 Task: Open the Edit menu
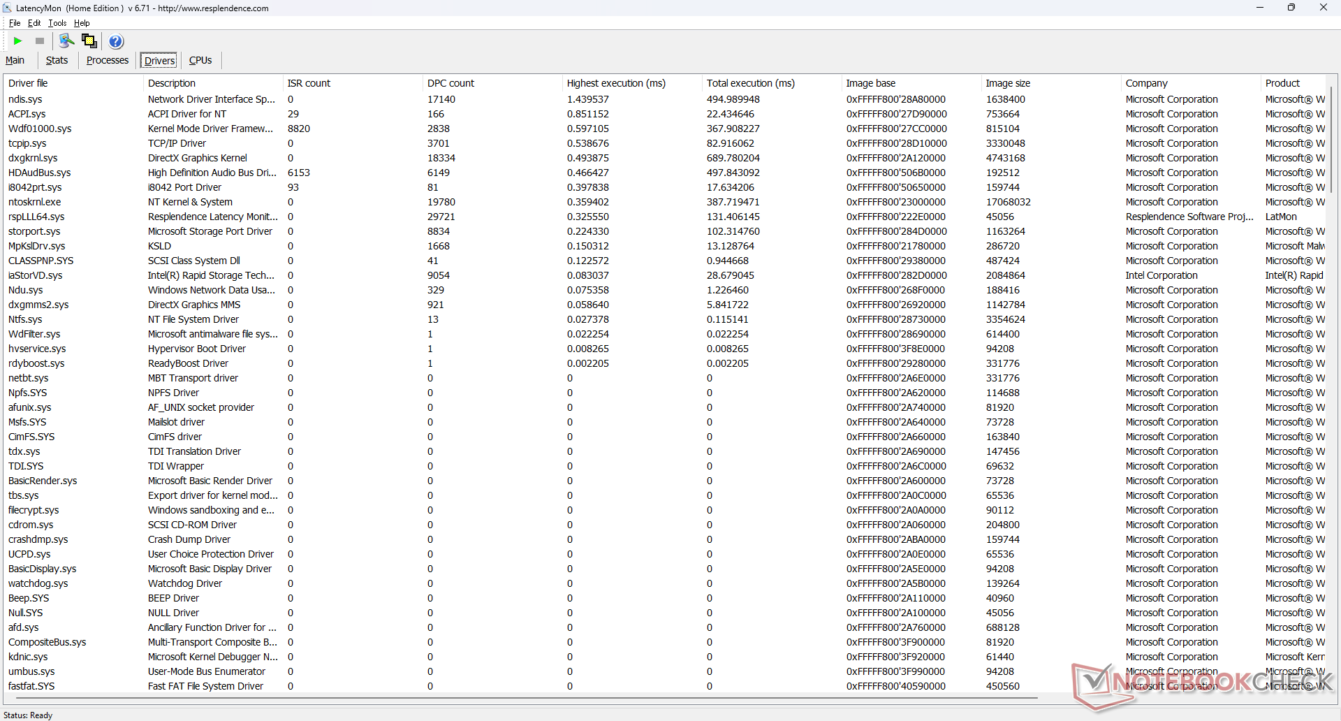click(x=34, y=23)
